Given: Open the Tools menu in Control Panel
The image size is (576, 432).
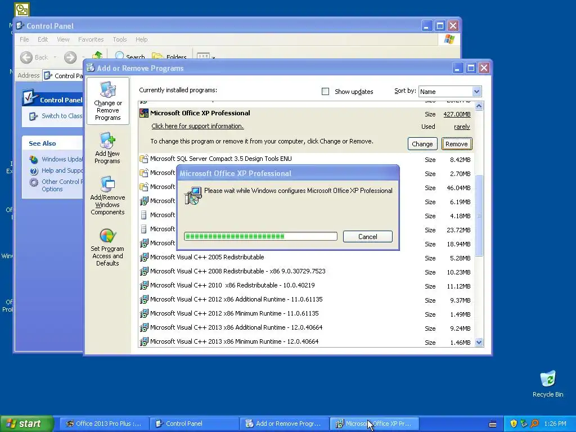Looking at the screenshot, I should pos(120,39).
